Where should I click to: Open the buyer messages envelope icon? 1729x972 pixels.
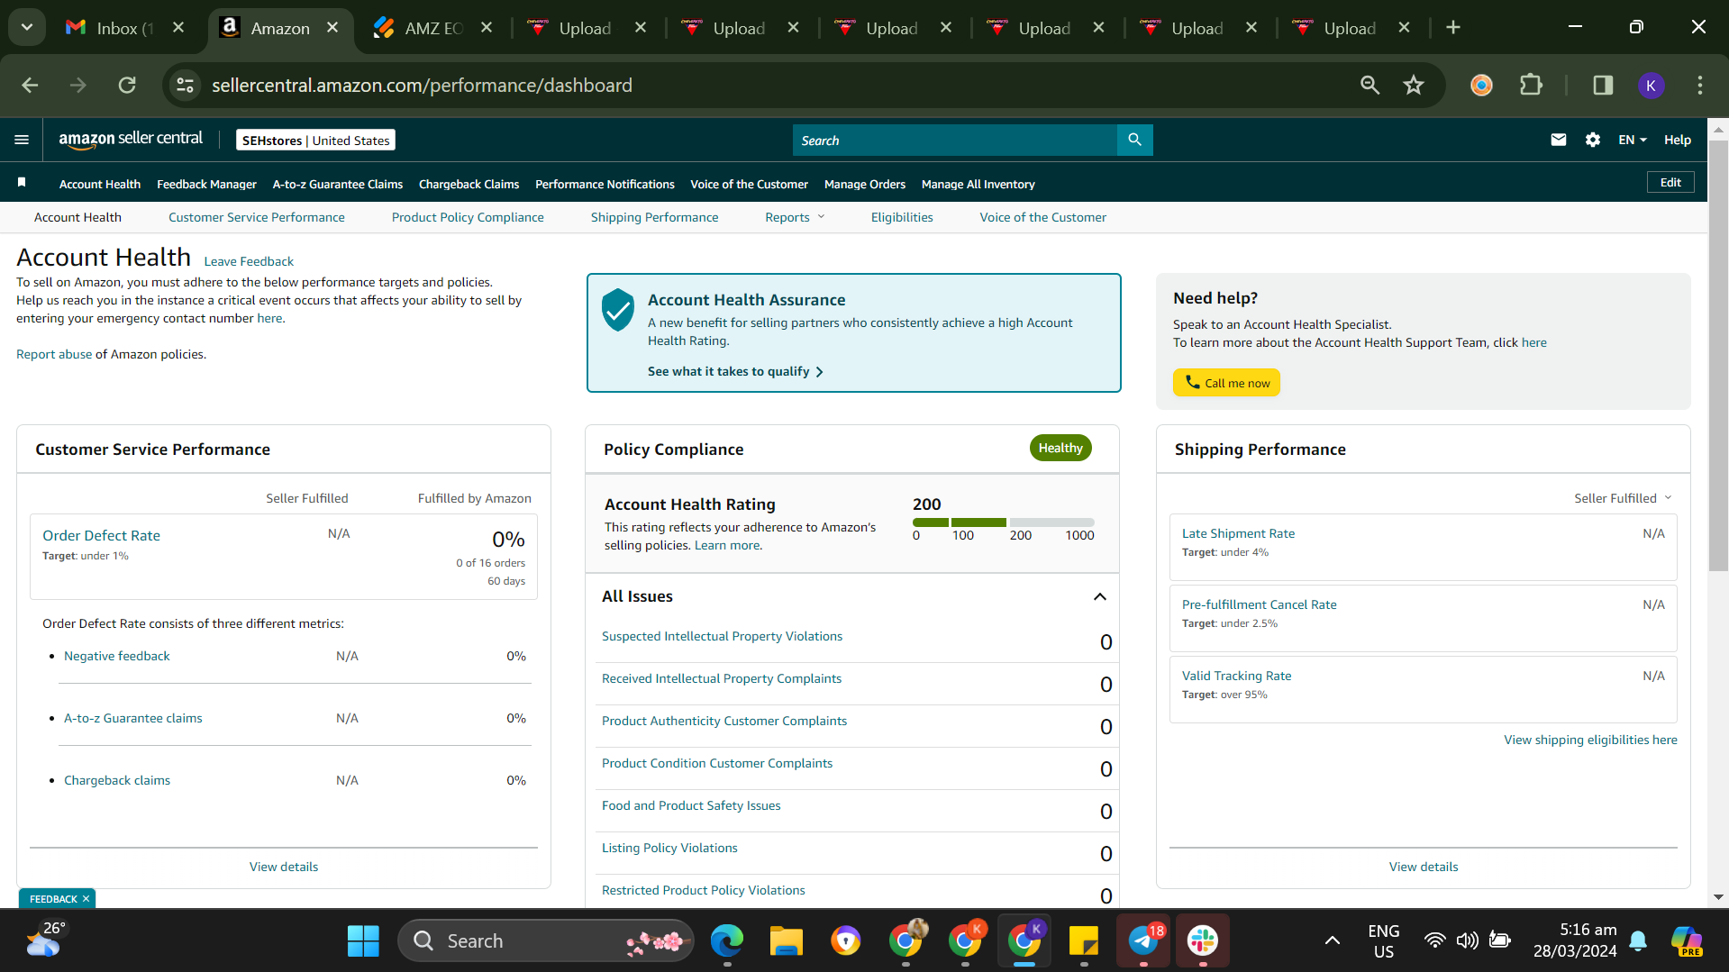[1558, 140]
